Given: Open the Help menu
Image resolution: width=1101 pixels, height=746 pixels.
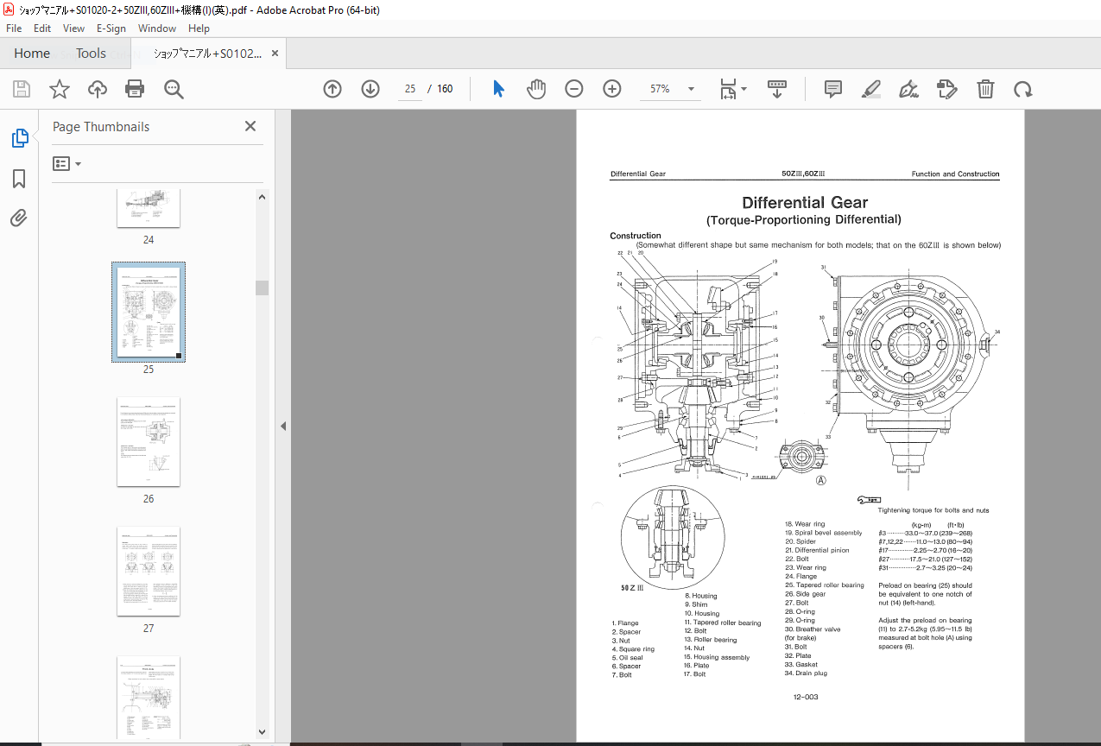Looking at the screenshot, I should coord(199,28).
